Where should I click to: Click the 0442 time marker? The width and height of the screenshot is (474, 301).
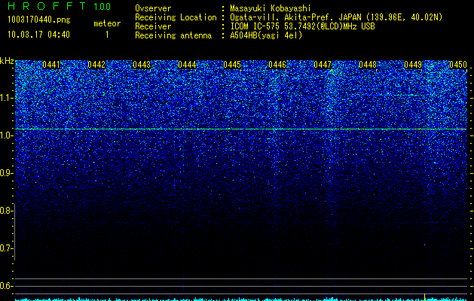[x=96, y=65]
